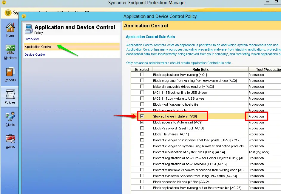
Task: Select the 'Block modifications to hosts file' rule
Action: [x=176, y=104]
